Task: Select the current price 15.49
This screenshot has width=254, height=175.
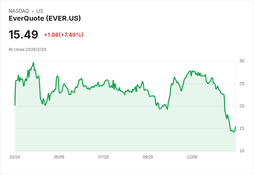Action: pos(23,34)
